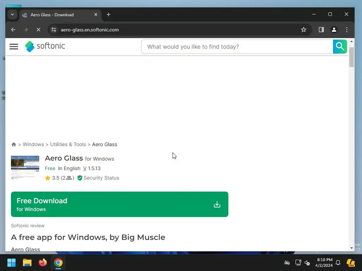Open the 'Utilities & Tools' breadcrumb link
Image resolution: width=362 pixels, height=271 pixels.
(x=68, y=144)
